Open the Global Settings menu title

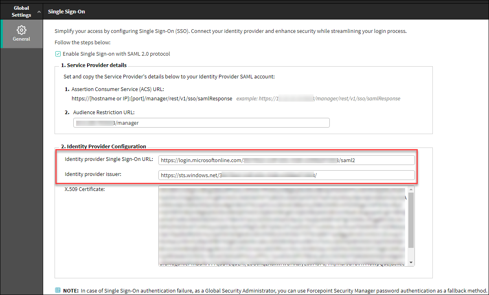(21, 12)
